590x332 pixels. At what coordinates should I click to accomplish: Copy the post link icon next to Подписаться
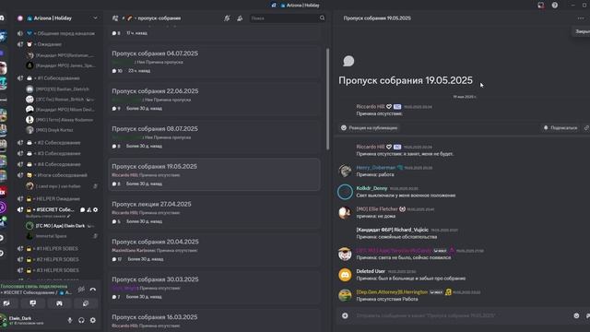[x=586, y=128]
